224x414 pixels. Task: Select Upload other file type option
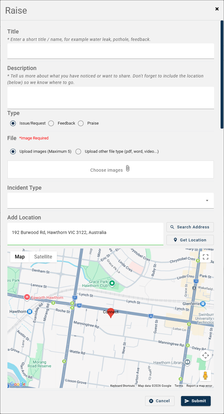click(78, 152)
